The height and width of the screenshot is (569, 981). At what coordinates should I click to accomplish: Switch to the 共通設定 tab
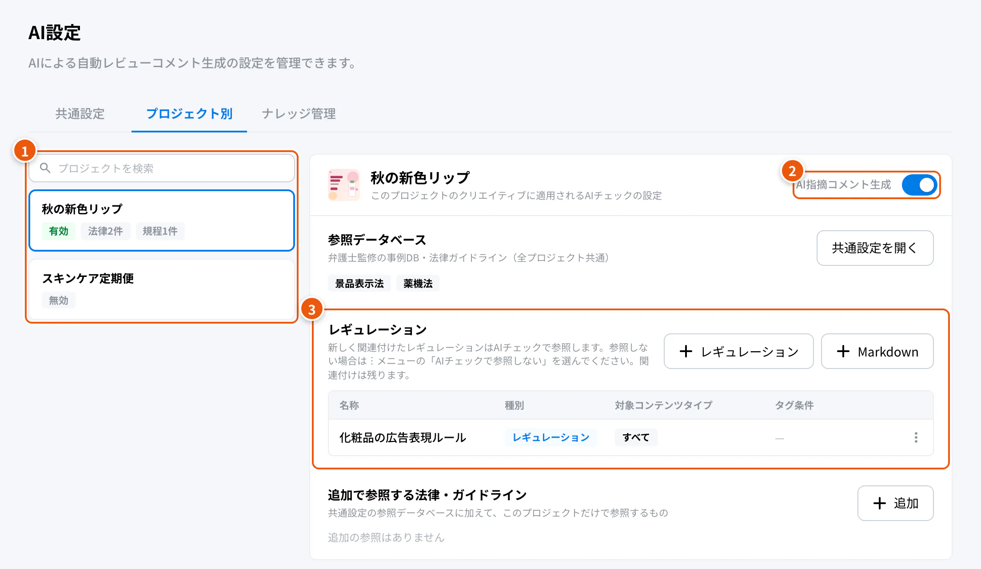point(80,114)
